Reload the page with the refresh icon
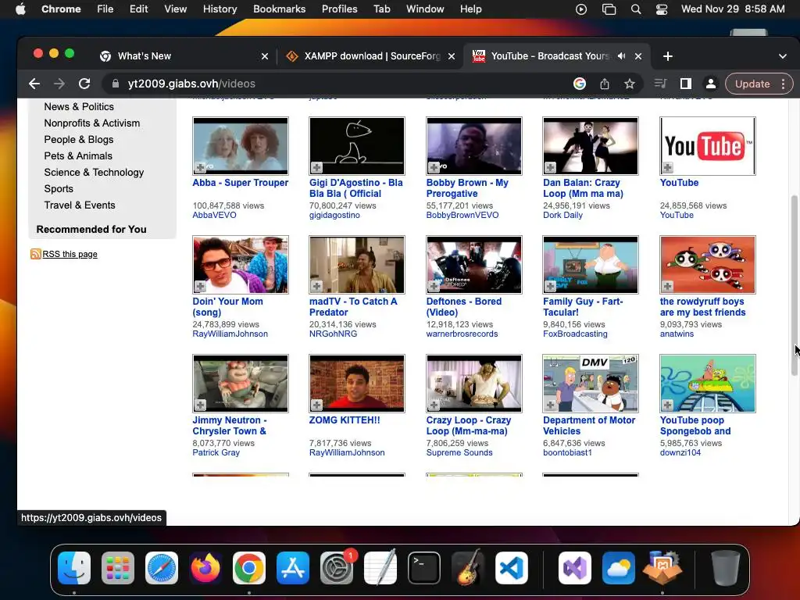800x600 pixels. coord(84,84)
